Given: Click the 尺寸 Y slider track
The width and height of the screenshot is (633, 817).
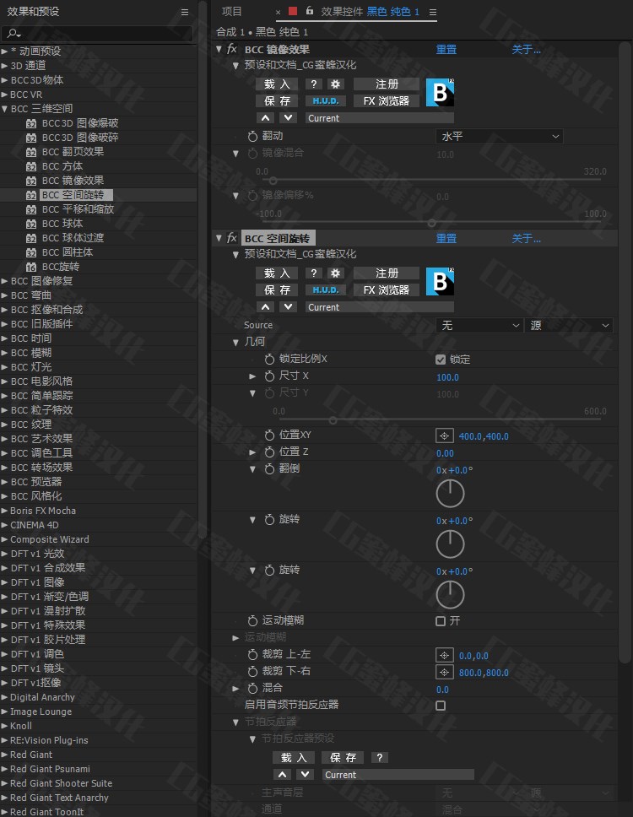Looking at the screenshot, I should (x=440, y=420).
